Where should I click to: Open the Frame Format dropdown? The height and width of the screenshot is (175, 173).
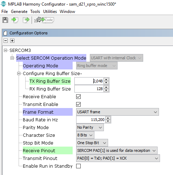[118, 112]
